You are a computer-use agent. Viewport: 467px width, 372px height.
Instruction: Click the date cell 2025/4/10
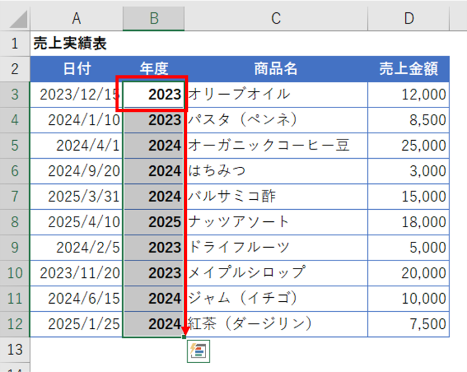click(x=76, y=222)
